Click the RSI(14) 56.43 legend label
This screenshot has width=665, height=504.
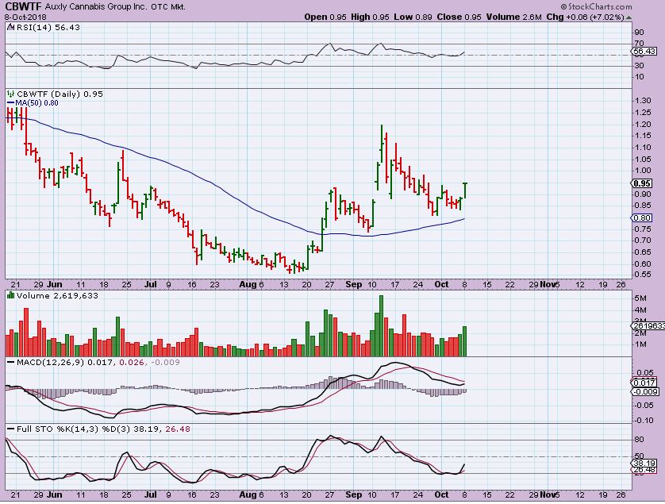(48, 27)
